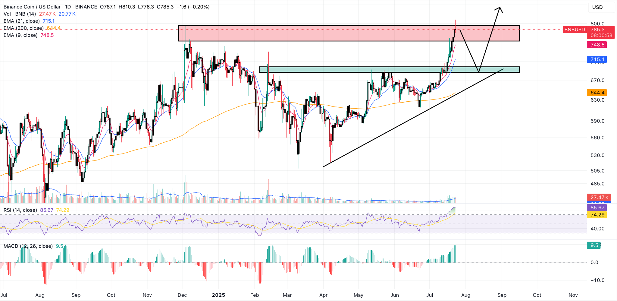Click the 800.0 price scale label
The image size is (617, 301).
point(597,24)
